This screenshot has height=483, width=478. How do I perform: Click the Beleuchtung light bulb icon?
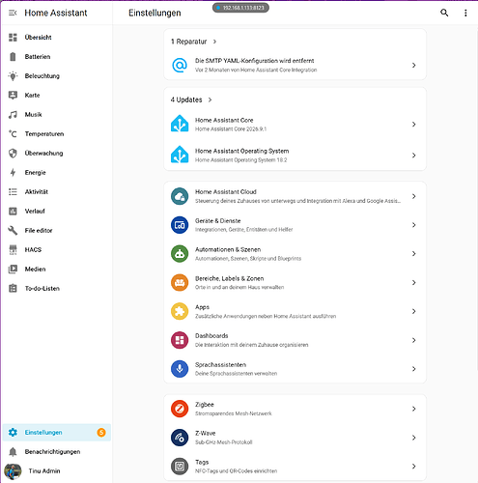13,76
